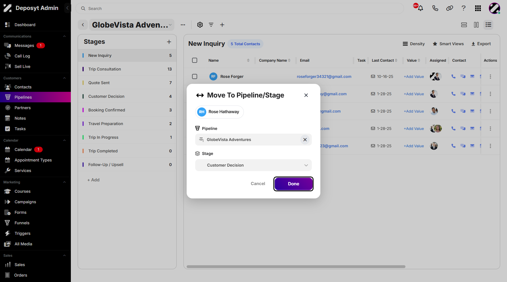The height and width of the screenshot is (282, 507).
Task: Open pipeline settings gear icon
Action: click(200, 25)
